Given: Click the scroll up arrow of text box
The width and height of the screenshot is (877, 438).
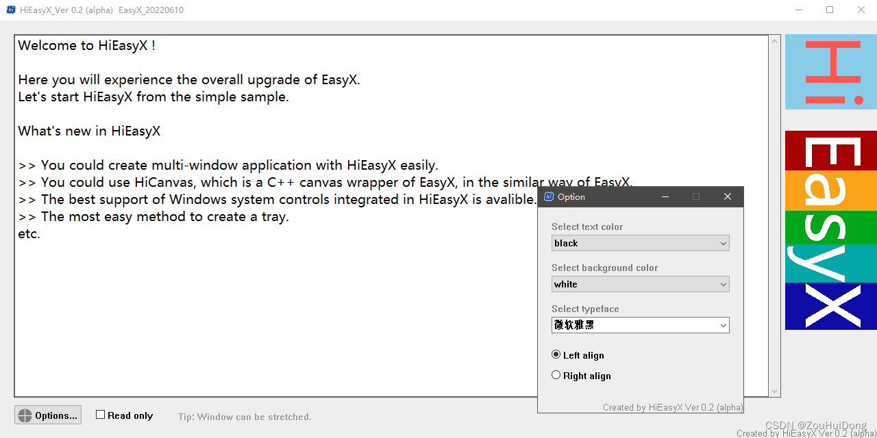Looking at the screenshot, I should point(775,41).
